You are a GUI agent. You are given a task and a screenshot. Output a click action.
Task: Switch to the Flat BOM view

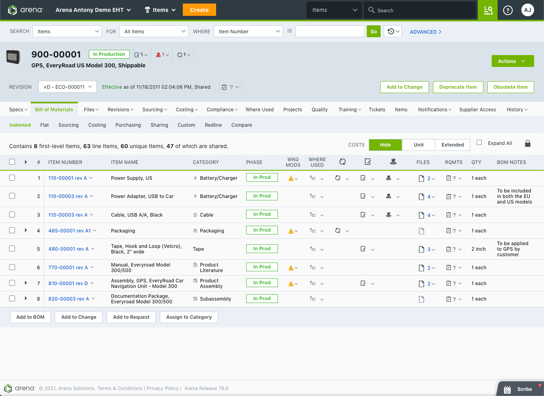point(44,125)
